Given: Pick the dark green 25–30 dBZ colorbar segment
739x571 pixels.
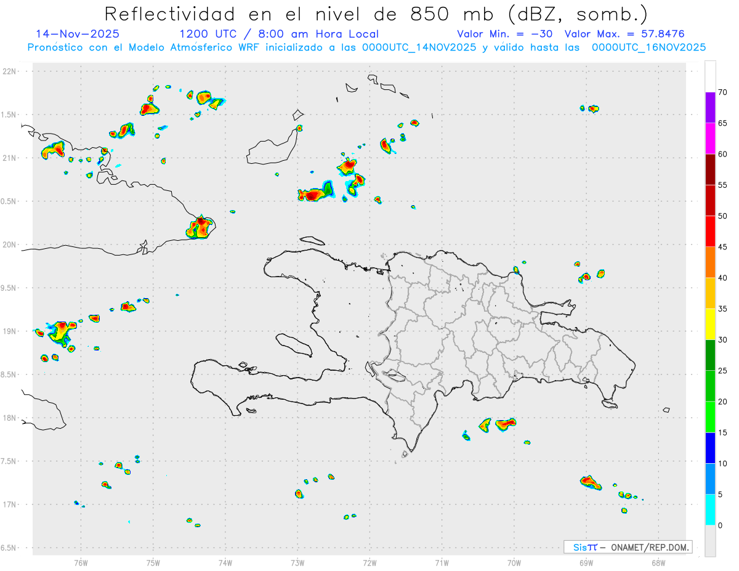Looking at the screenshot, I should [710, 355].
